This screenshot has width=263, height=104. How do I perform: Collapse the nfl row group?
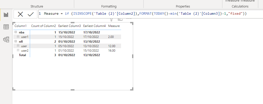pyautogui.click(x=16, y=41)
